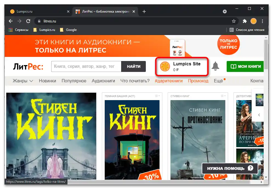
Task: Click the НАЙТИ search button
Action: coord(133,66)
